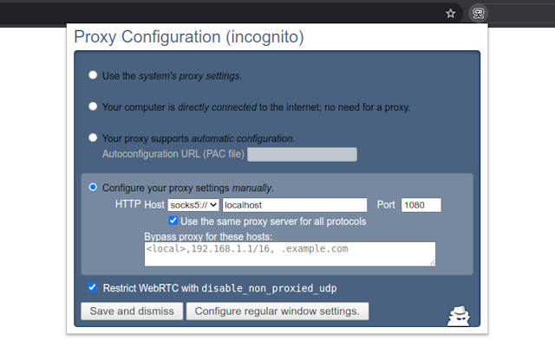
Task: Click the bypass proxy hosts text area
Action: click(290, 253)
